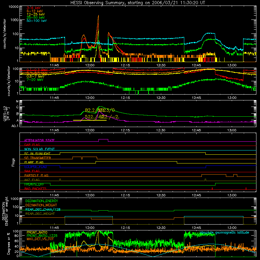Screen dimensions: 260x260
Task: Click the raised ATTENUATOR_STATE pulse segment
Action: tap(103, 139)
